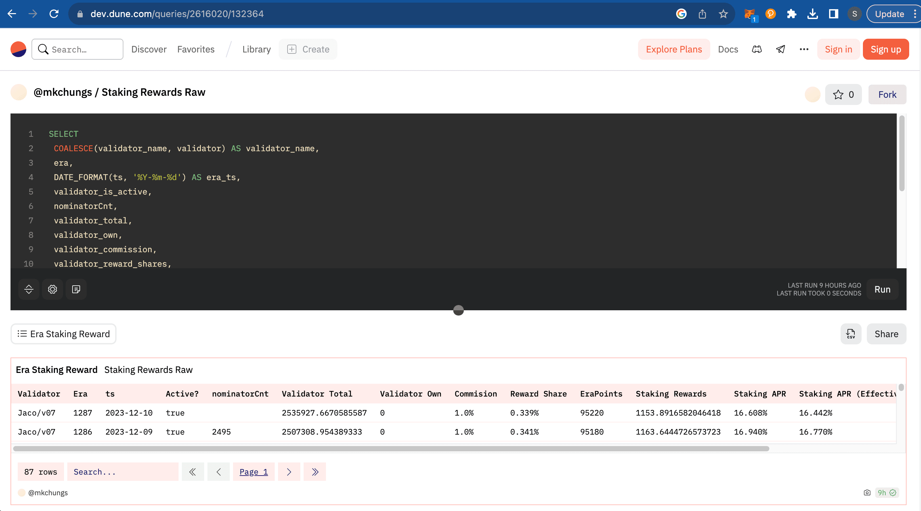Viewport: 921px width, 511px height.
Task: Open the Library section
Action: pyautogui.click(x=256, y=49)
